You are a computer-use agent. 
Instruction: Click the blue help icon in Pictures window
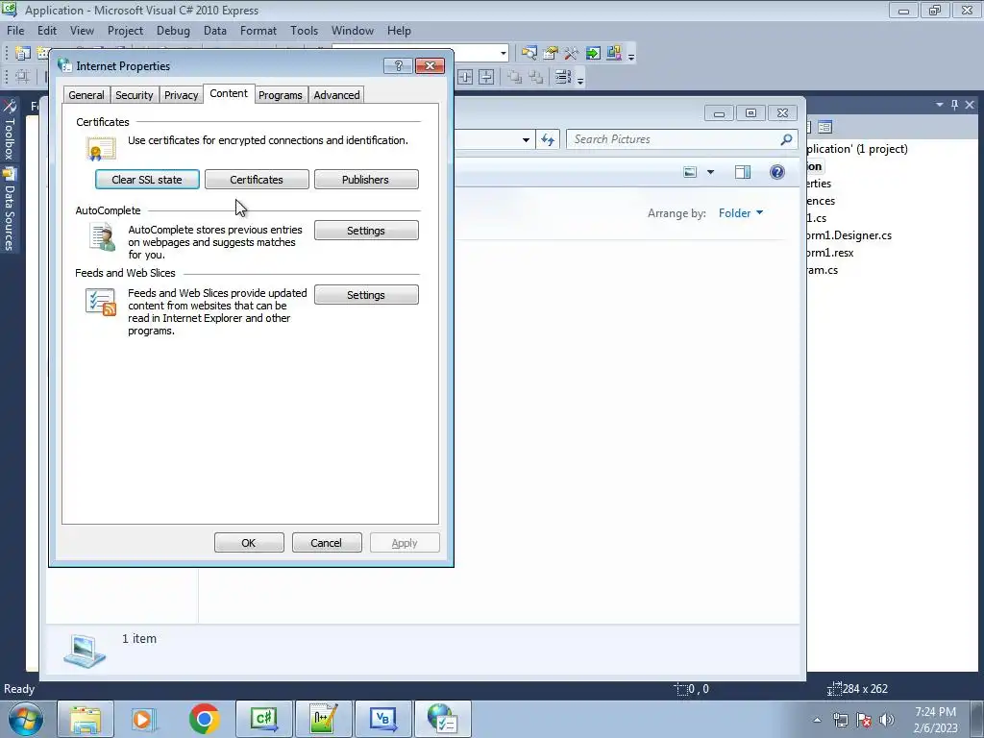click(x=776, y=172)
